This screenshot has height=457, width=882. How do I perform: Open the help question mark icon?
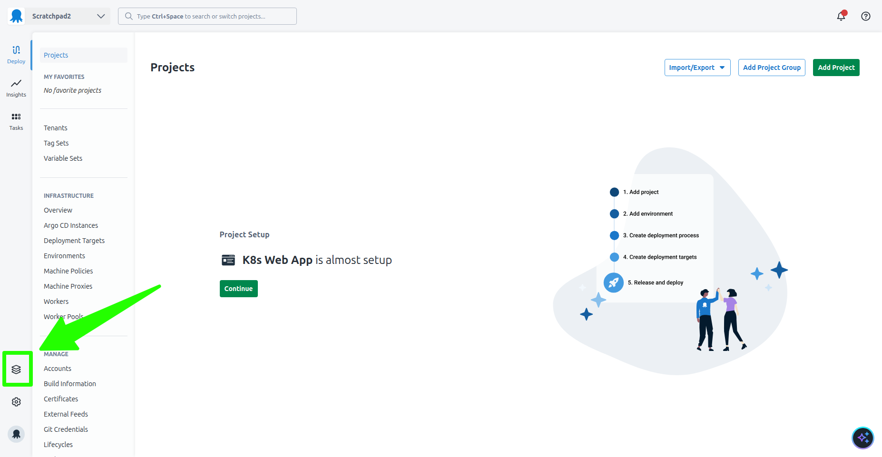coord(866,16)
